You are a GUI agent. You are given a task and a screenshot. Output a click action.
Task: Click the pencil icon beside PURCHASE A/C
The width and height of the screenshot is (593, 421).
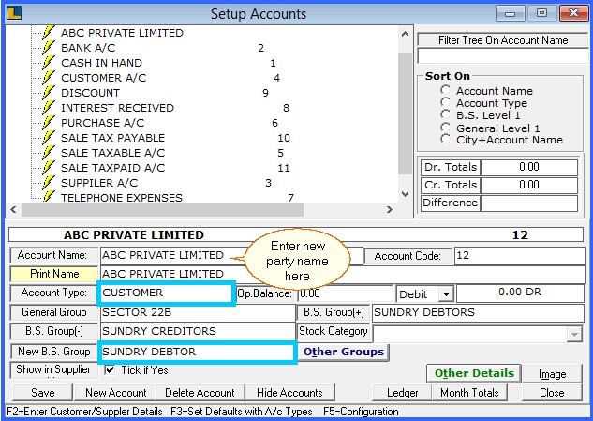click(x=50, y=123)
